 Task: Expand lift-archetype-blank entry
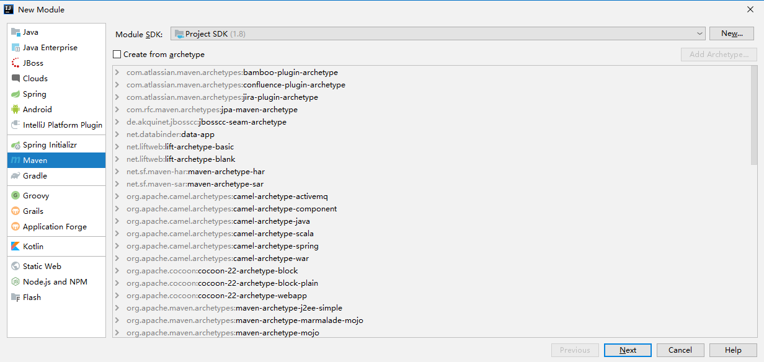[x=117, y=159]
